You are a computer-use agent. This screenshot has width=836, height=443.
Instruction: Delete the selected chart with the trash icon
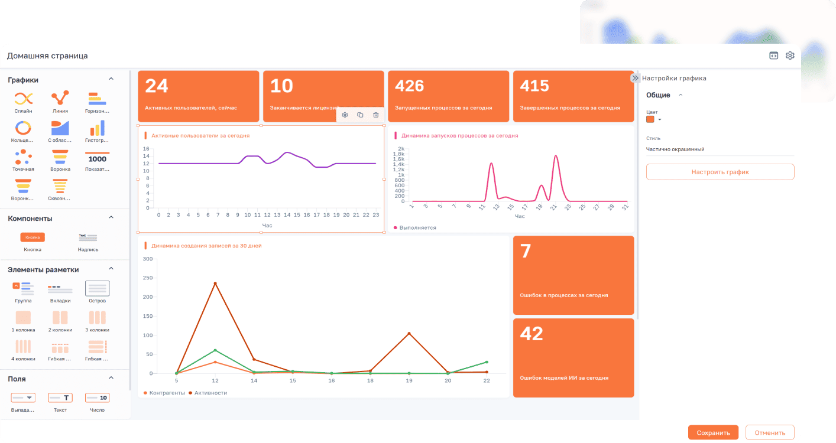[x=375, y=115]
